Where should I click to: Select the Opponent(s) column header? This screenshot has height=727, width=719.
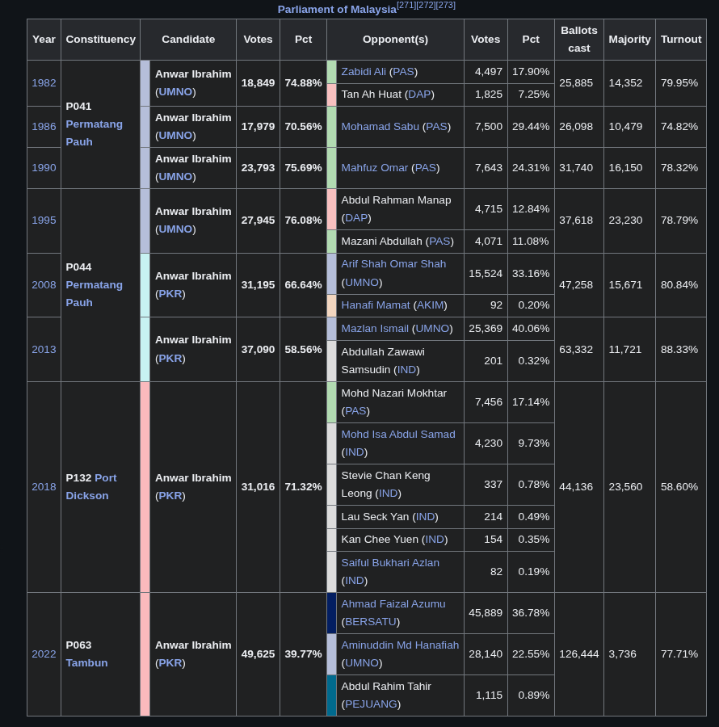coord(395,40)
